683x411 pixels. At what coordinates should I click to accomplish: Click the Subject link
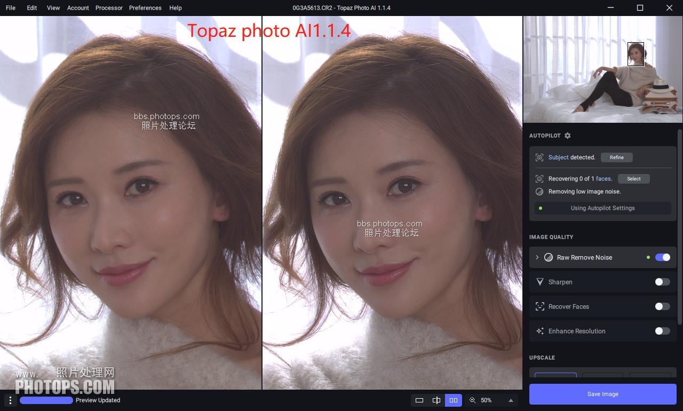tap(558, 157)
